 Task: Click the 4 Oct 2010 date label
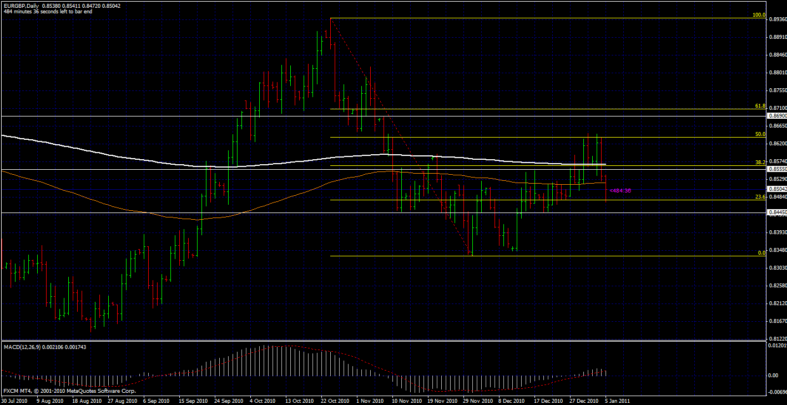click(263, 400)
